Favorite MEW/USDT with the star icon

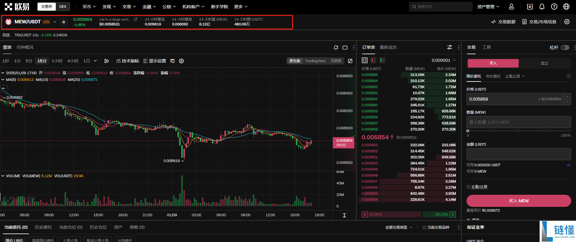point(64,22)
